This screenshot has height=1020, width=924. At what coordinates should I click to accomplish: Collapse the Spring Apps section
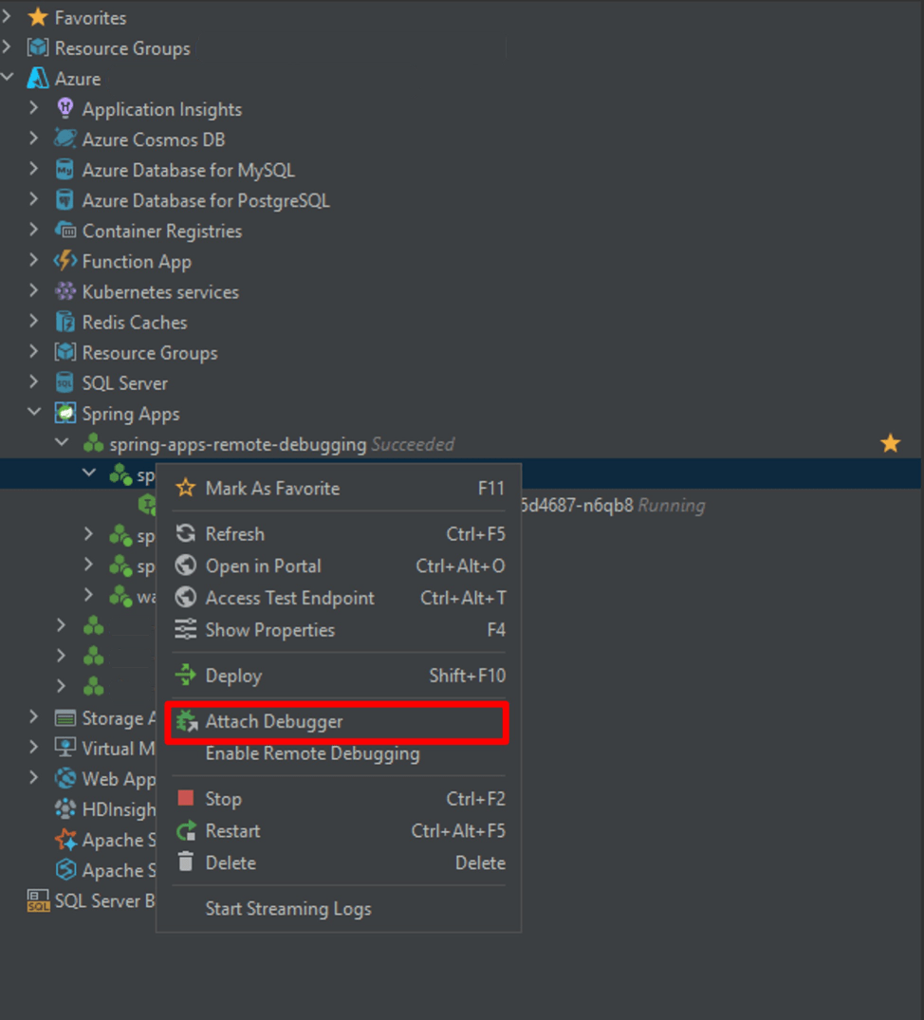[34, 413]
